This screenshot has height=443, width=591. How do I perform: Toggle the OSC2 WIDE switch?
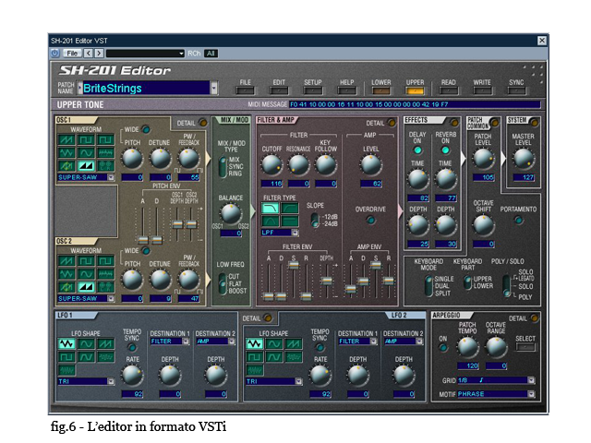145,250
